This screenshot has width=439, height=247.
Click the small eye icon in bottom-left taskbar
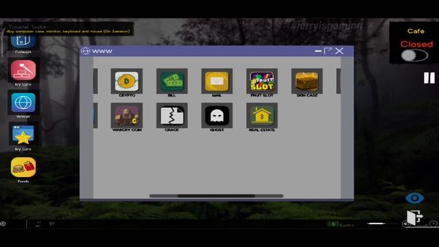click(3, 224)
